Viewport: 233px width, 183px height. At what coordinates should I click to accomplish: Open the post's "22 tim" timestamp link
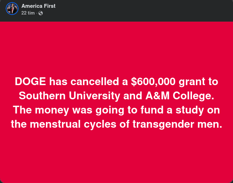point(28,13)
